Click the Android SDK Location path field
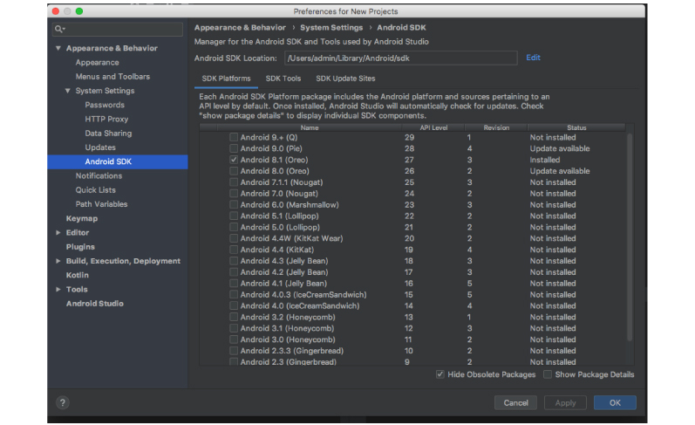The height and width of the screenshot is (425, 695). 399,58
